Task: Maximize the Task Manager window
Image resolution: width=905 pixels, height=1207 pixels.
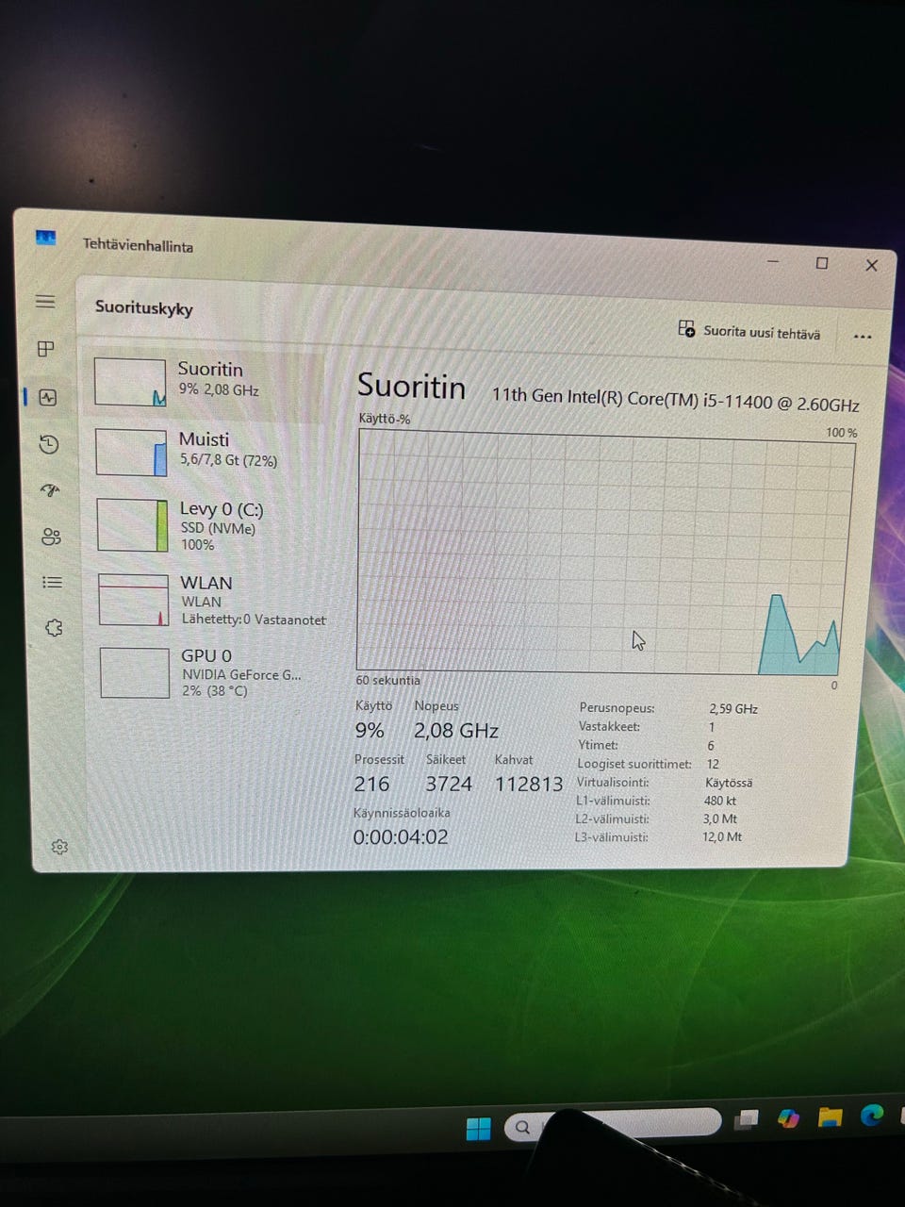Action: [x=822, y=263]
